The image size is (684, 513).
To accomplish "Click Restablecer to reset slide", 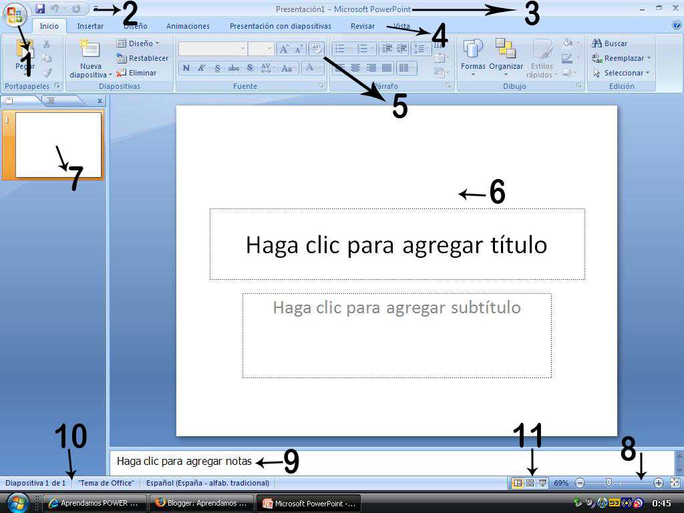I will point(142,58).
